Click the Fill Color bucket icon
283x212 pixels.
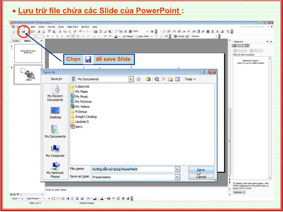point(88,198)
